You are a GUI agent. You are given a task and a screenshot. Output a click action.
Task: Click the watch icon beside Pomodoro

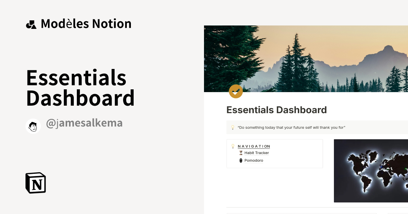click(241, 160)
